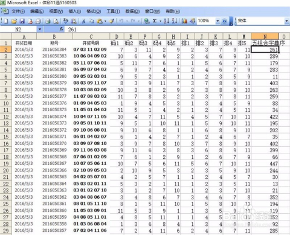
Task: Save the workbook with the floppy disk icon
Action: coord(22,21)
